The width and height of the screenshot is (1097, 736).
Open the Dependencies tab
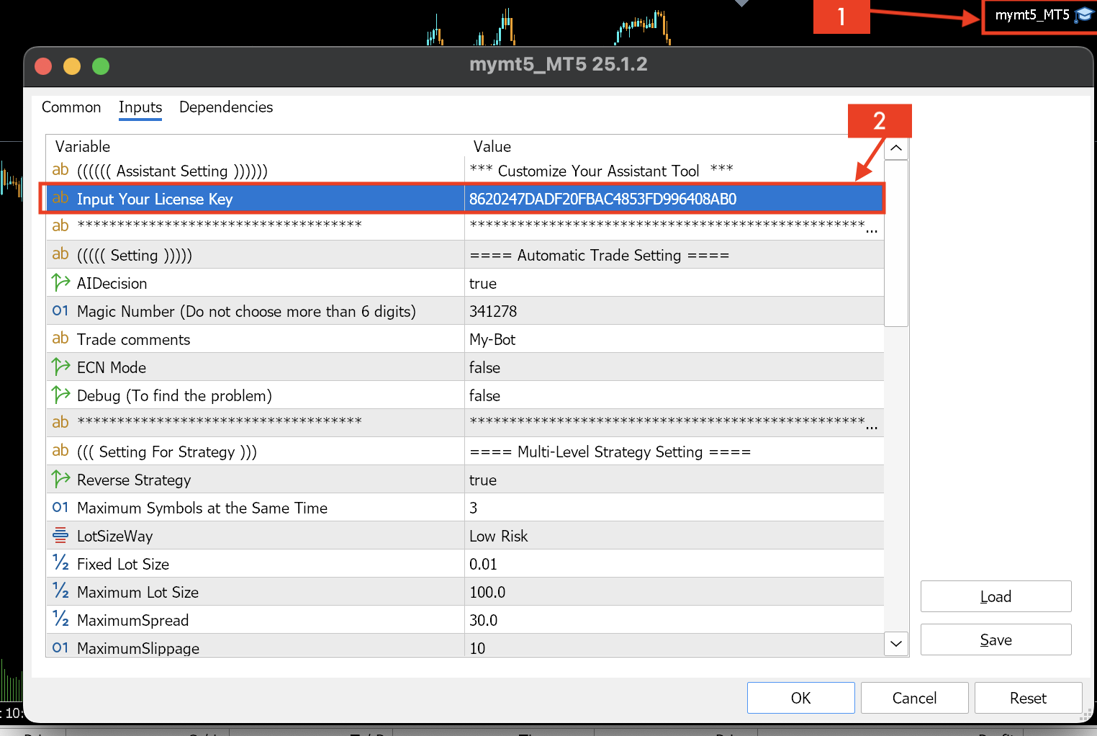pos(226,107)
